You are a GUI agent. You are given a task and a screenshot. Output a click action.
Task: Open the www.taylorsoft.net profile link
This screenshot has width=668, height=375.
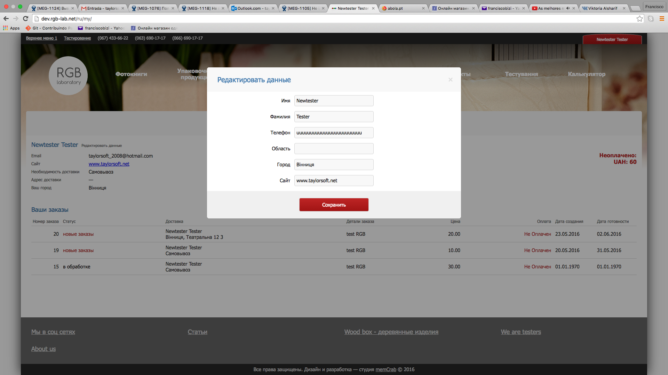click(109, 164)
